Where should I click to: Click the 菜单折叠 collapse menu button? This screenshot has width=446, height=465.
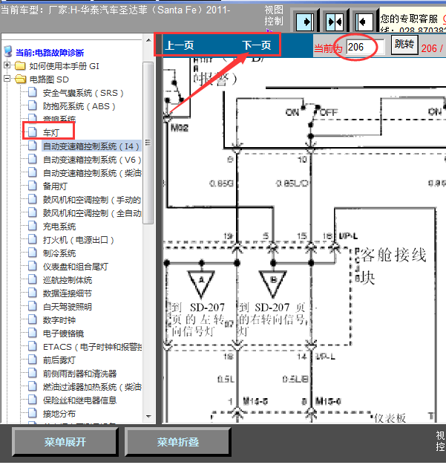point(177,441)
